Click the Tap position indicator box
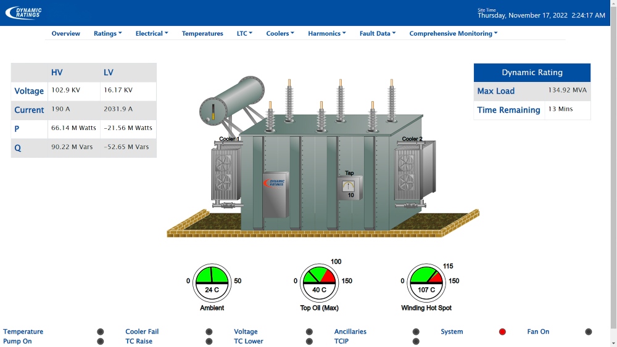Viewport: 617px width, 347px height. coord(349,188)
